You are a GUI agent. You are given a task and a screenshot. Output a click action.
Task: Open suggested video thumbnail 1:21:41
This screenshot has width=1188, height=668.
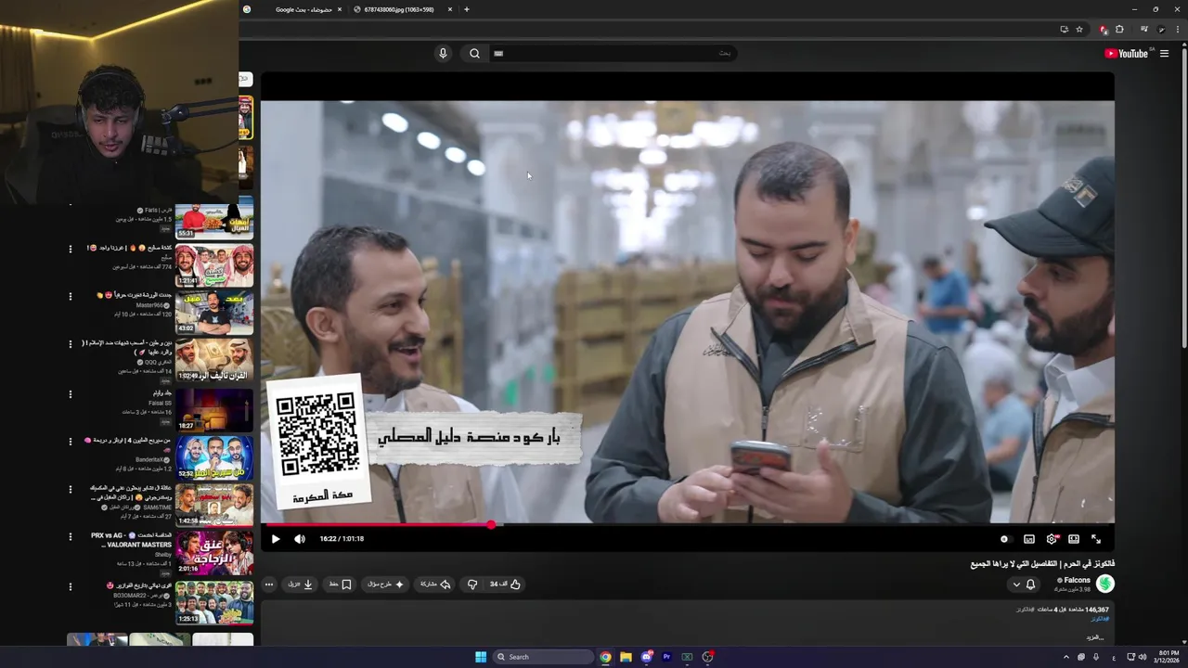click(x=214, y=265)
